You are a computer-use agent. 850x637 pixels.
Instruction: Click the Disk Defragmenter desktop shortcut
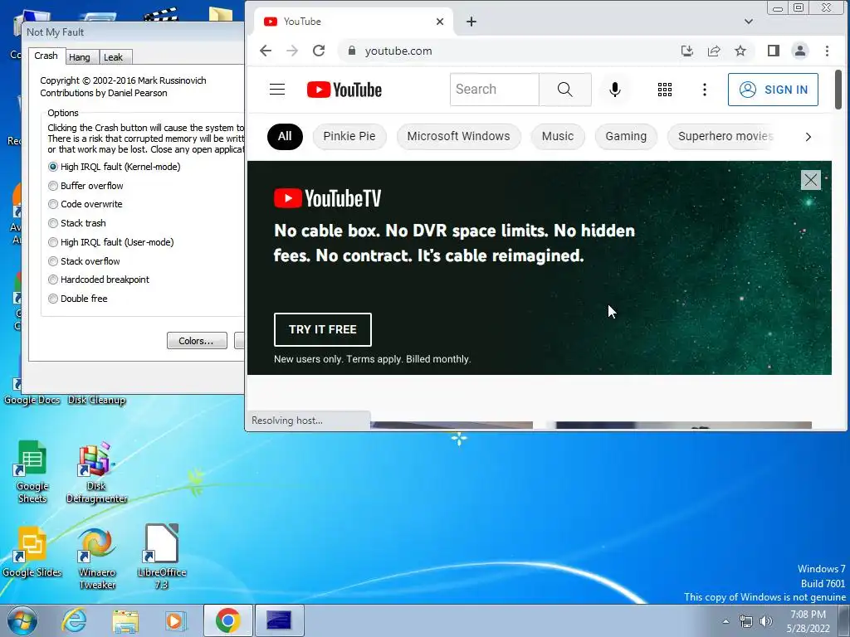[x=96, y=472]
